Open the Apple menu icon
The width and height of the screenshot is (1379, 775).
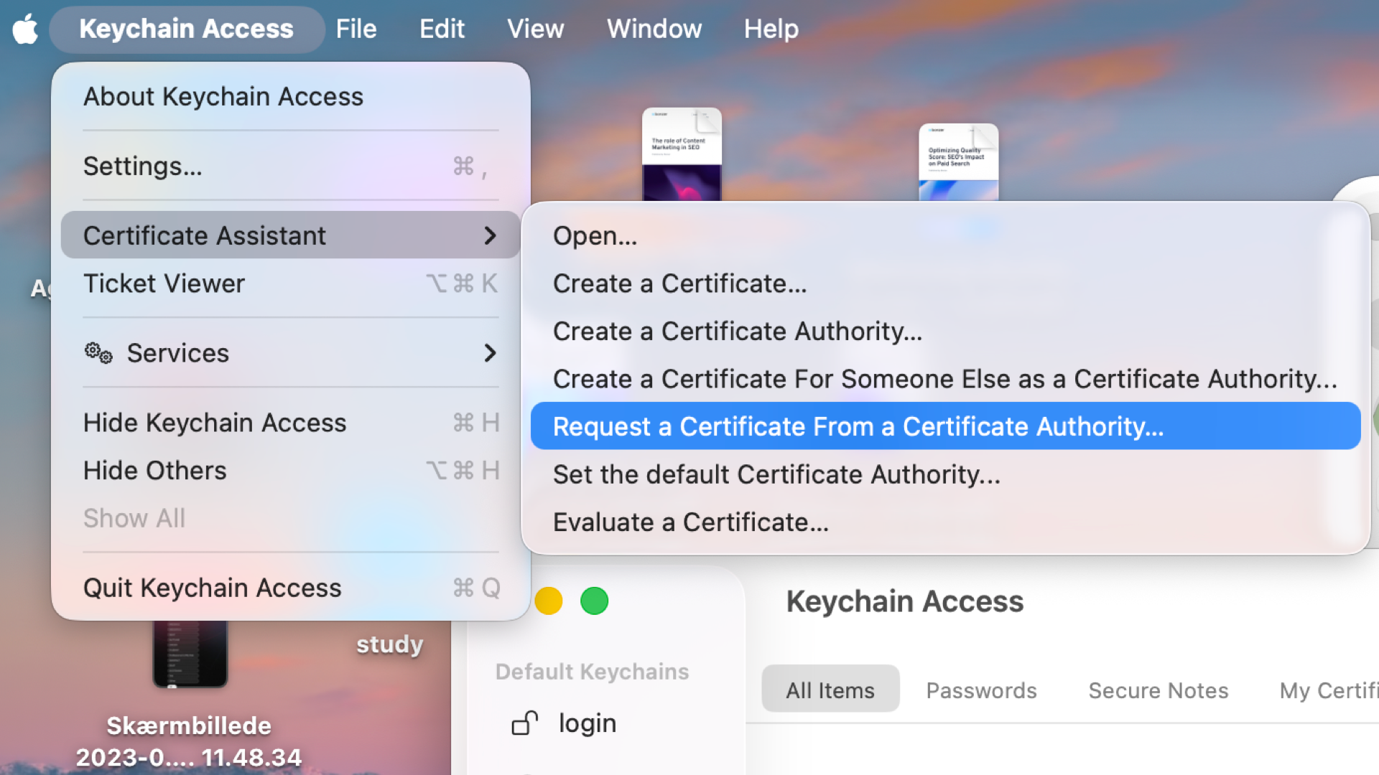pyautogui.click(x=26, y=29)
